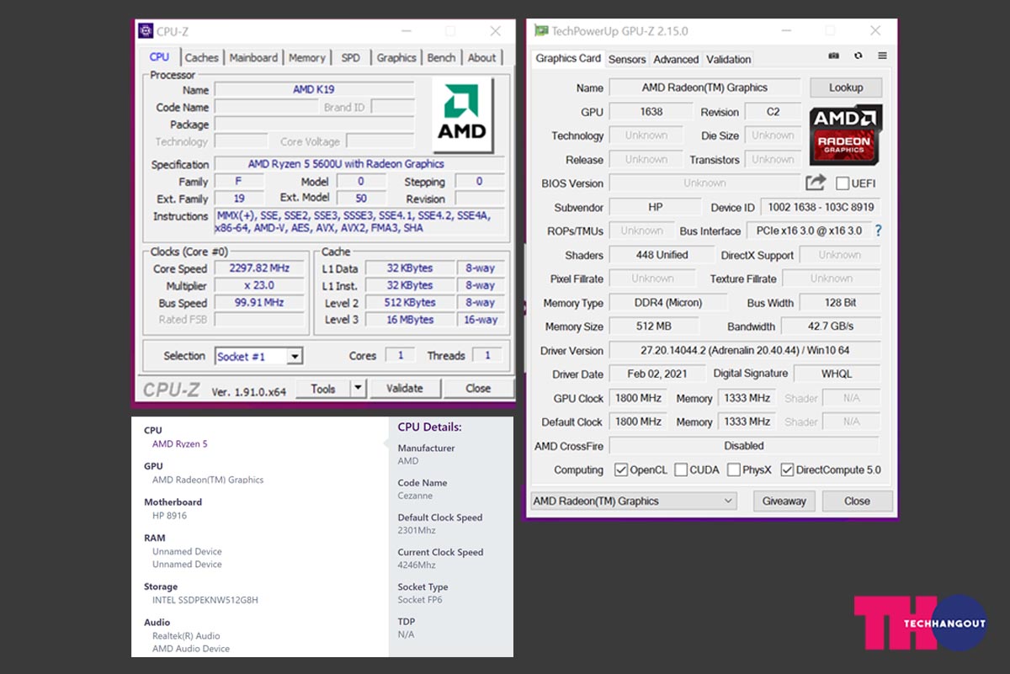The height and width of the screenshot is (674, 1010).
Task: Select the CPU tab in CPU-Z
Action: coord(159,56)
